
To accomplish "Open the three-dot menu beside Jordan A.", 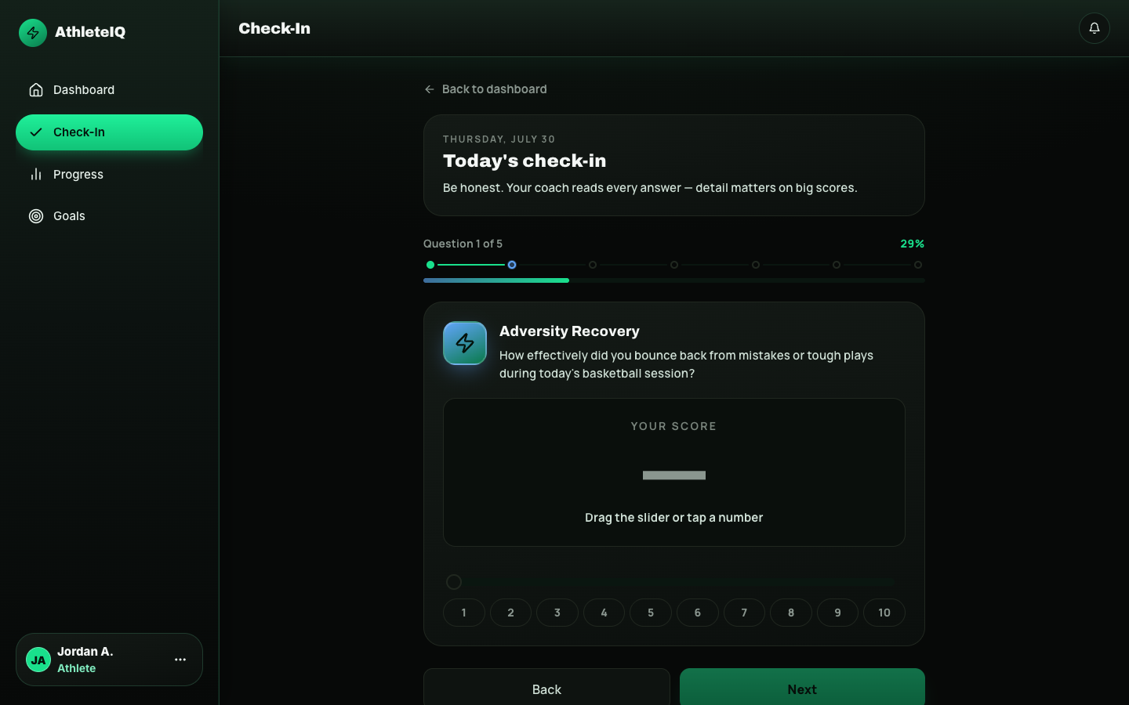I will pos(180,660).
